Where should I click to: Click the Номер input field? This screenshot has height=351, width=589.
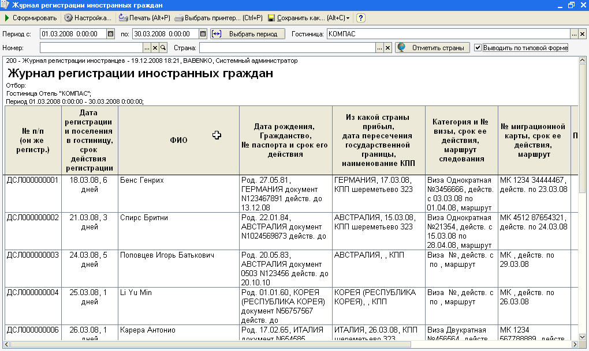[x=91, y=48]
